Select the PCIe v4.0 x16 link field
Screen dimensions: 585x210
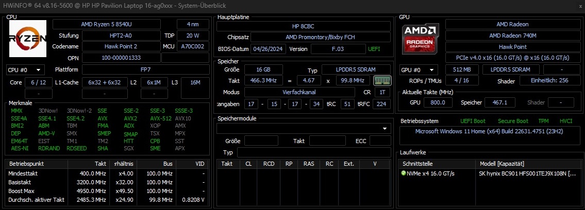click(512, 58)
